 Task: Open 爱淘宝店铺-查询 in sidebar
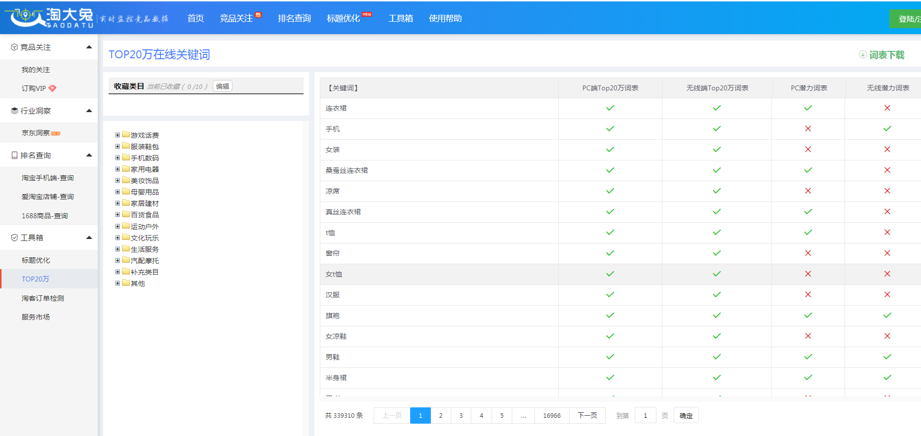47,197
